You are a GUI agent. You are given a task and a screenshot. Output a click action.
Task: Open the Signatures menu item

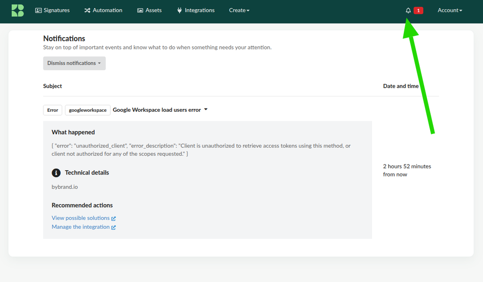pyautogui.click(x=52, y=10)
